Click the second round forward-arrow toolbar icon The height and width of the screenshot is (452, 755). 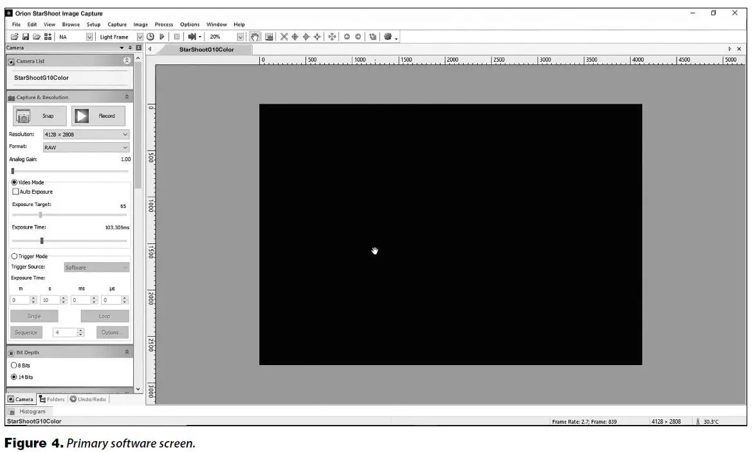coord(358,37)
